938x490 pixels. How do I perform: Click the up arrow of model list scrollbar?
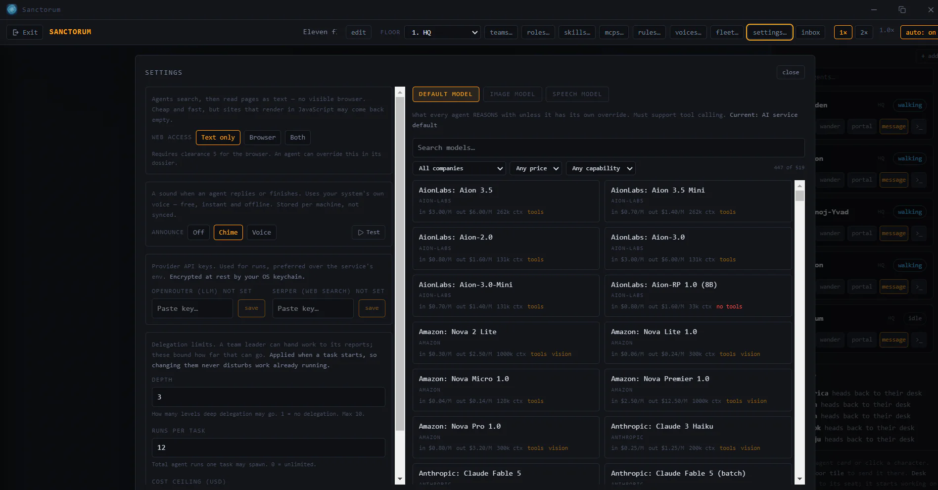click(x=799, y=186)
